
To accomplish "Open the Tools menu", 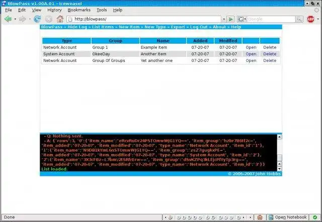I will point(102,10).
